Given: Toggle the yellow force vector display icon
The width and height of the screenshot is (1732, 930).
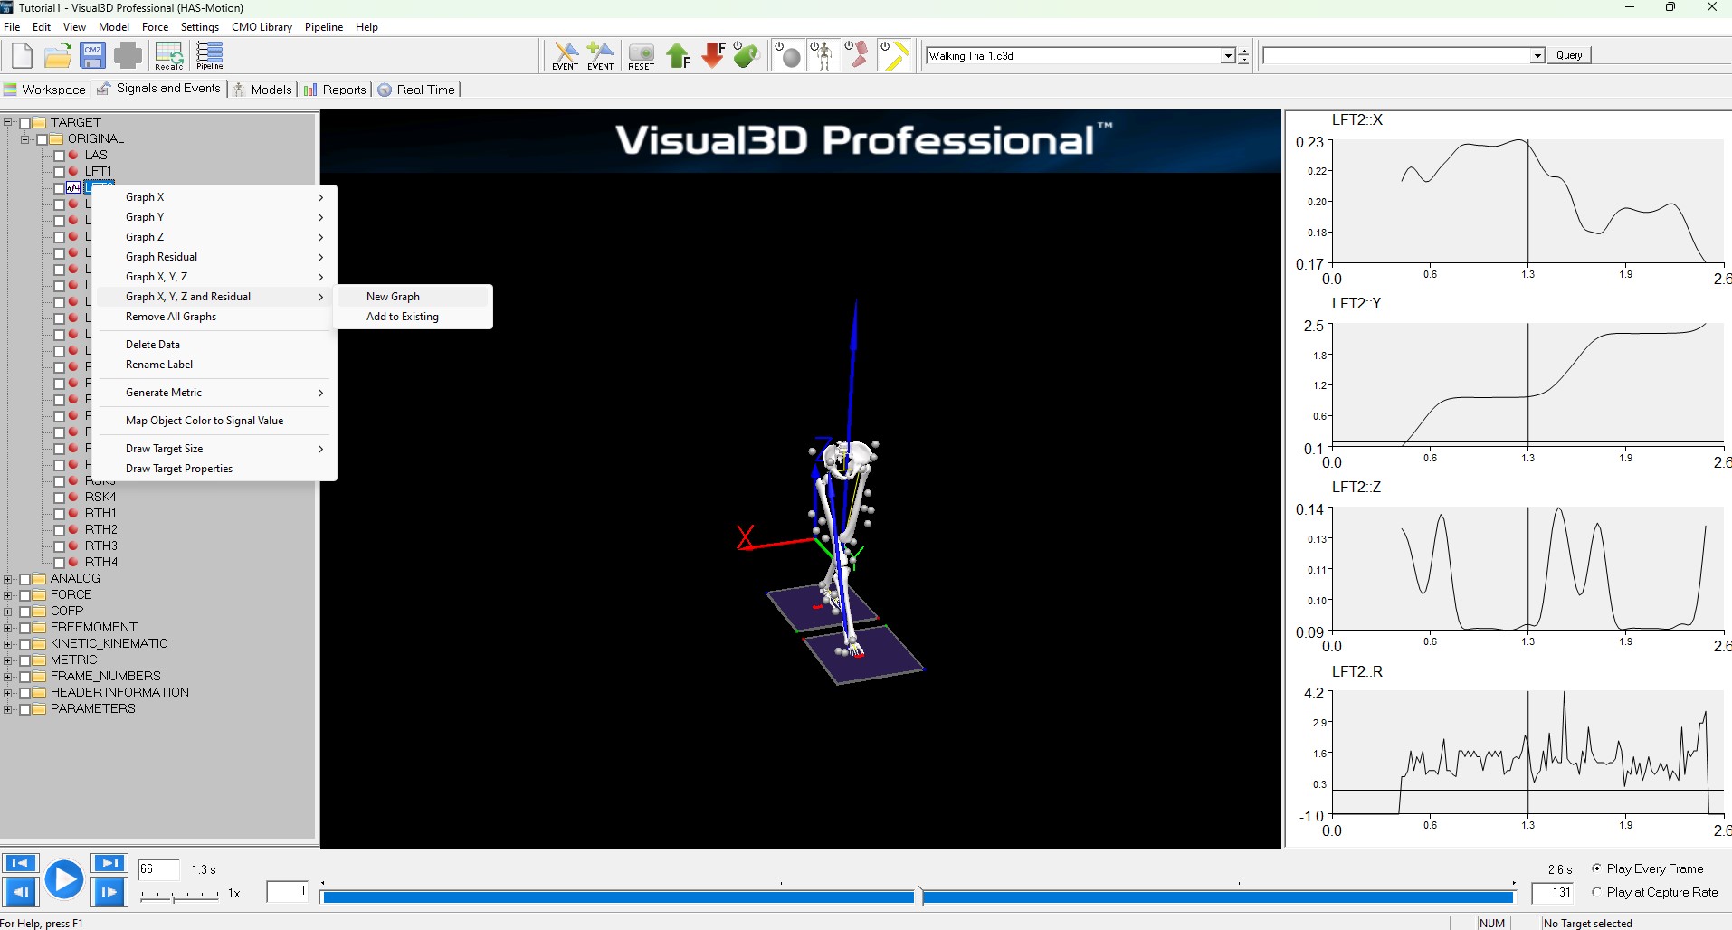Looking at the screenshot, I should [x=894, y=55].
